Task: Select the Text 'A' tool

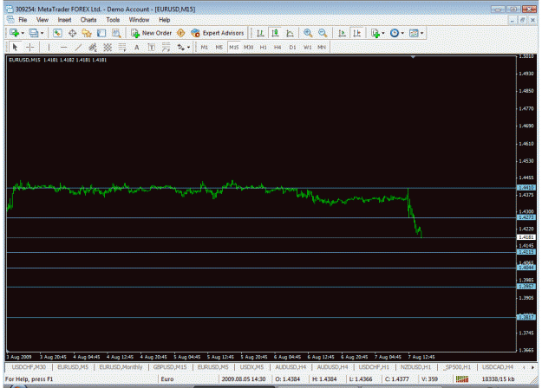Action: pyautogui.click(x=137, y=48)
